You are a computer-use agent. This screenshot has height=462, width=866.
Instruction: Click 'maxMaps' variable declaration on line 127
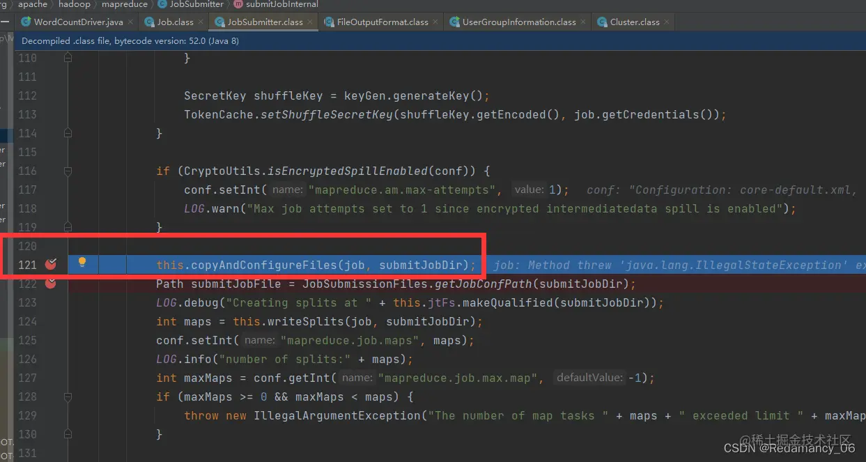(x=208, y=378)
